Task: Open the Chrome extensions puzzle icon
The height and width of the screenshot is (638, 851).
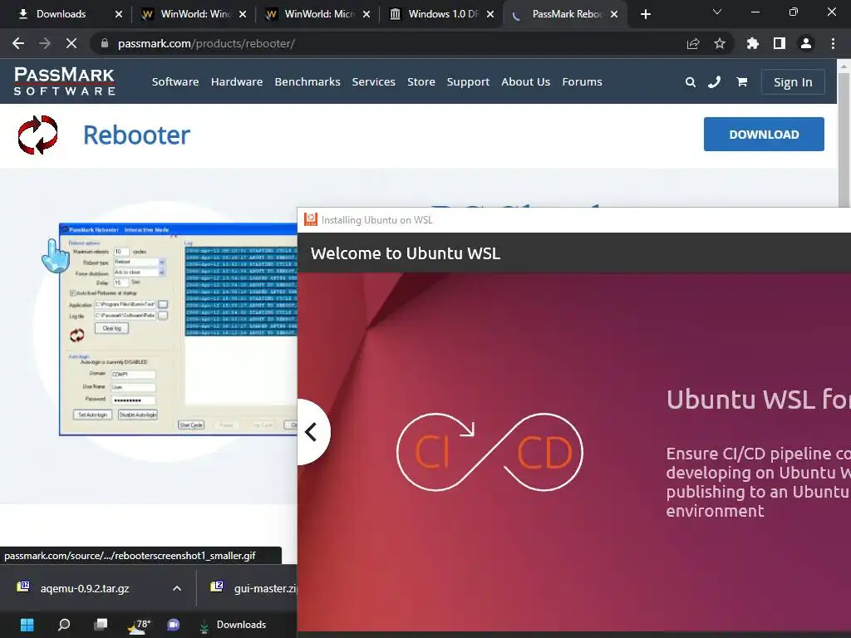Action: click(x=752, y=43)
